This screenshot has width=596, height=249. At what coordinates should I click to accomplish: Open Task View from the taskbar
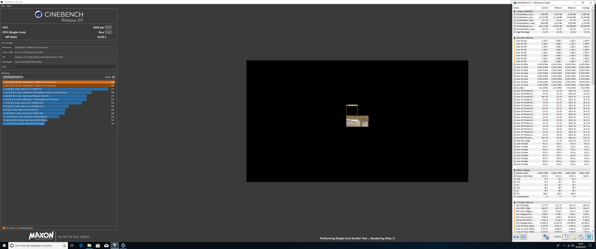[x=72, y=245]
